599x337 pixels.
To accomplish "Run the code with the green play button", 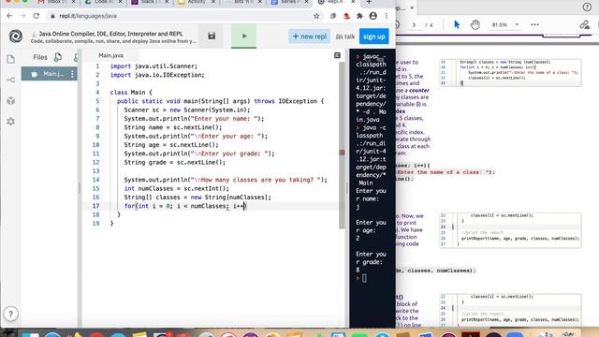I will pyautogui.click(x=243, y=36).
